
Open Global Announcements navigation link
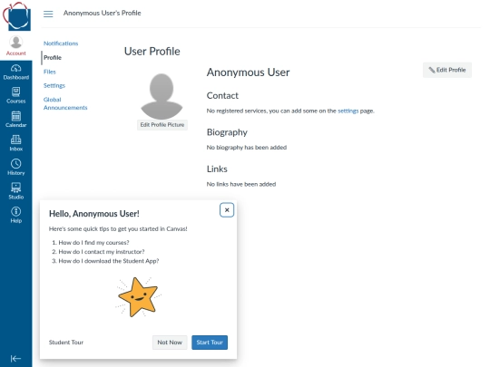click(x=65, y=103)
